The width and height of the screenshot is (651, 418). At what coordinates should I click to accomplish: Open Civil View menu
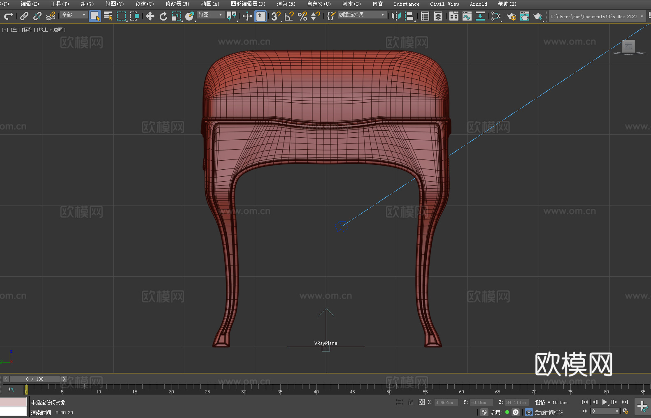click(x=444, y=4)
